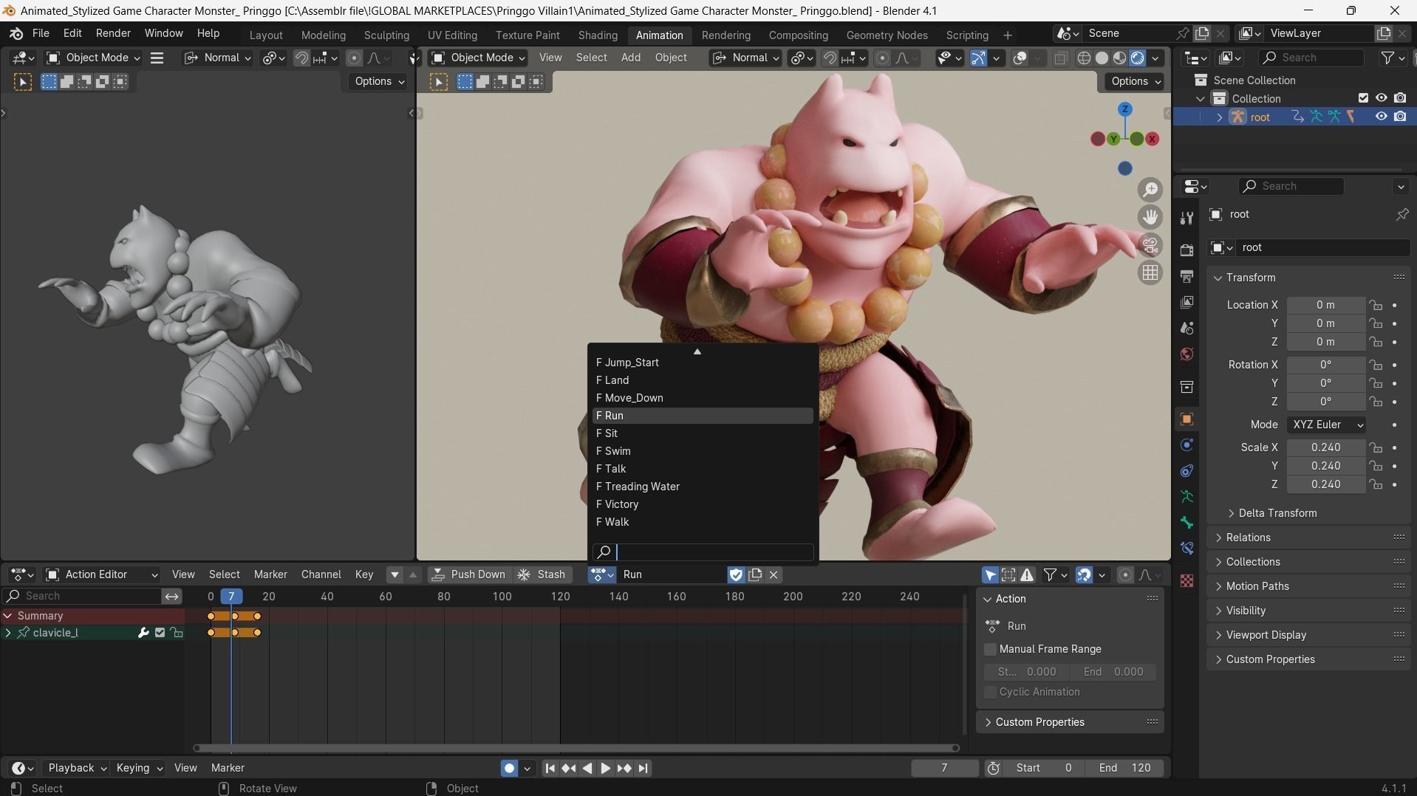The image size is (1417, 796).
Task: Enable fake user for Run action
Action: [x=736, y=574]
